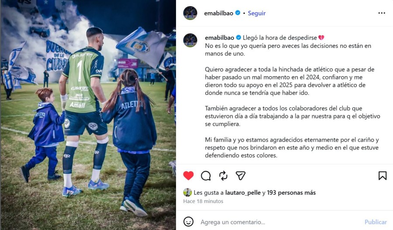
Task: Click the Publicar button
Action: [376, 222]
